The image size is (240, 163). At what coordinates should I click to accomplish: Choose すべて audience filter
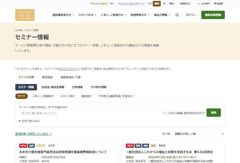click(21, 96)
